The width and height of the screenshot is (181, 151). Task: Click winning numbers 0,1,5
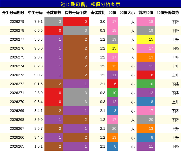(x=38, y=84)
